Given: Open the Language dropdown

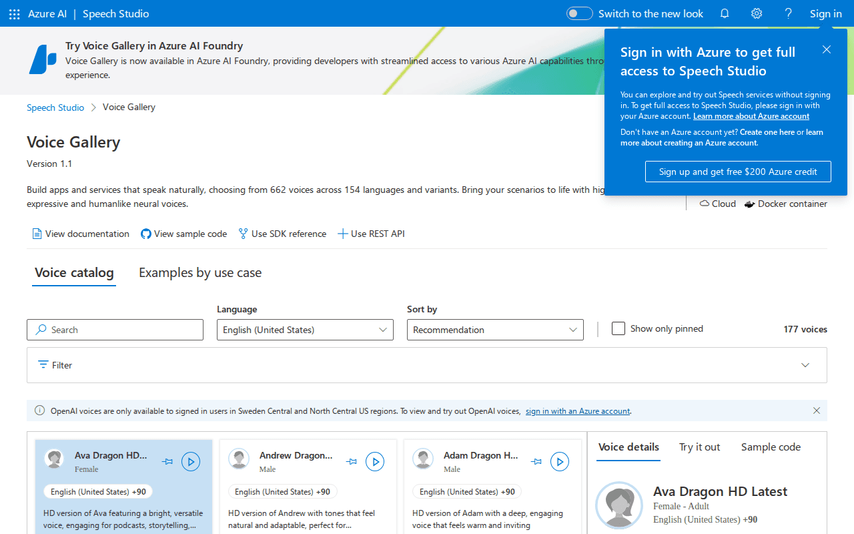Looking at the screenshot, I should pos(305,330).
